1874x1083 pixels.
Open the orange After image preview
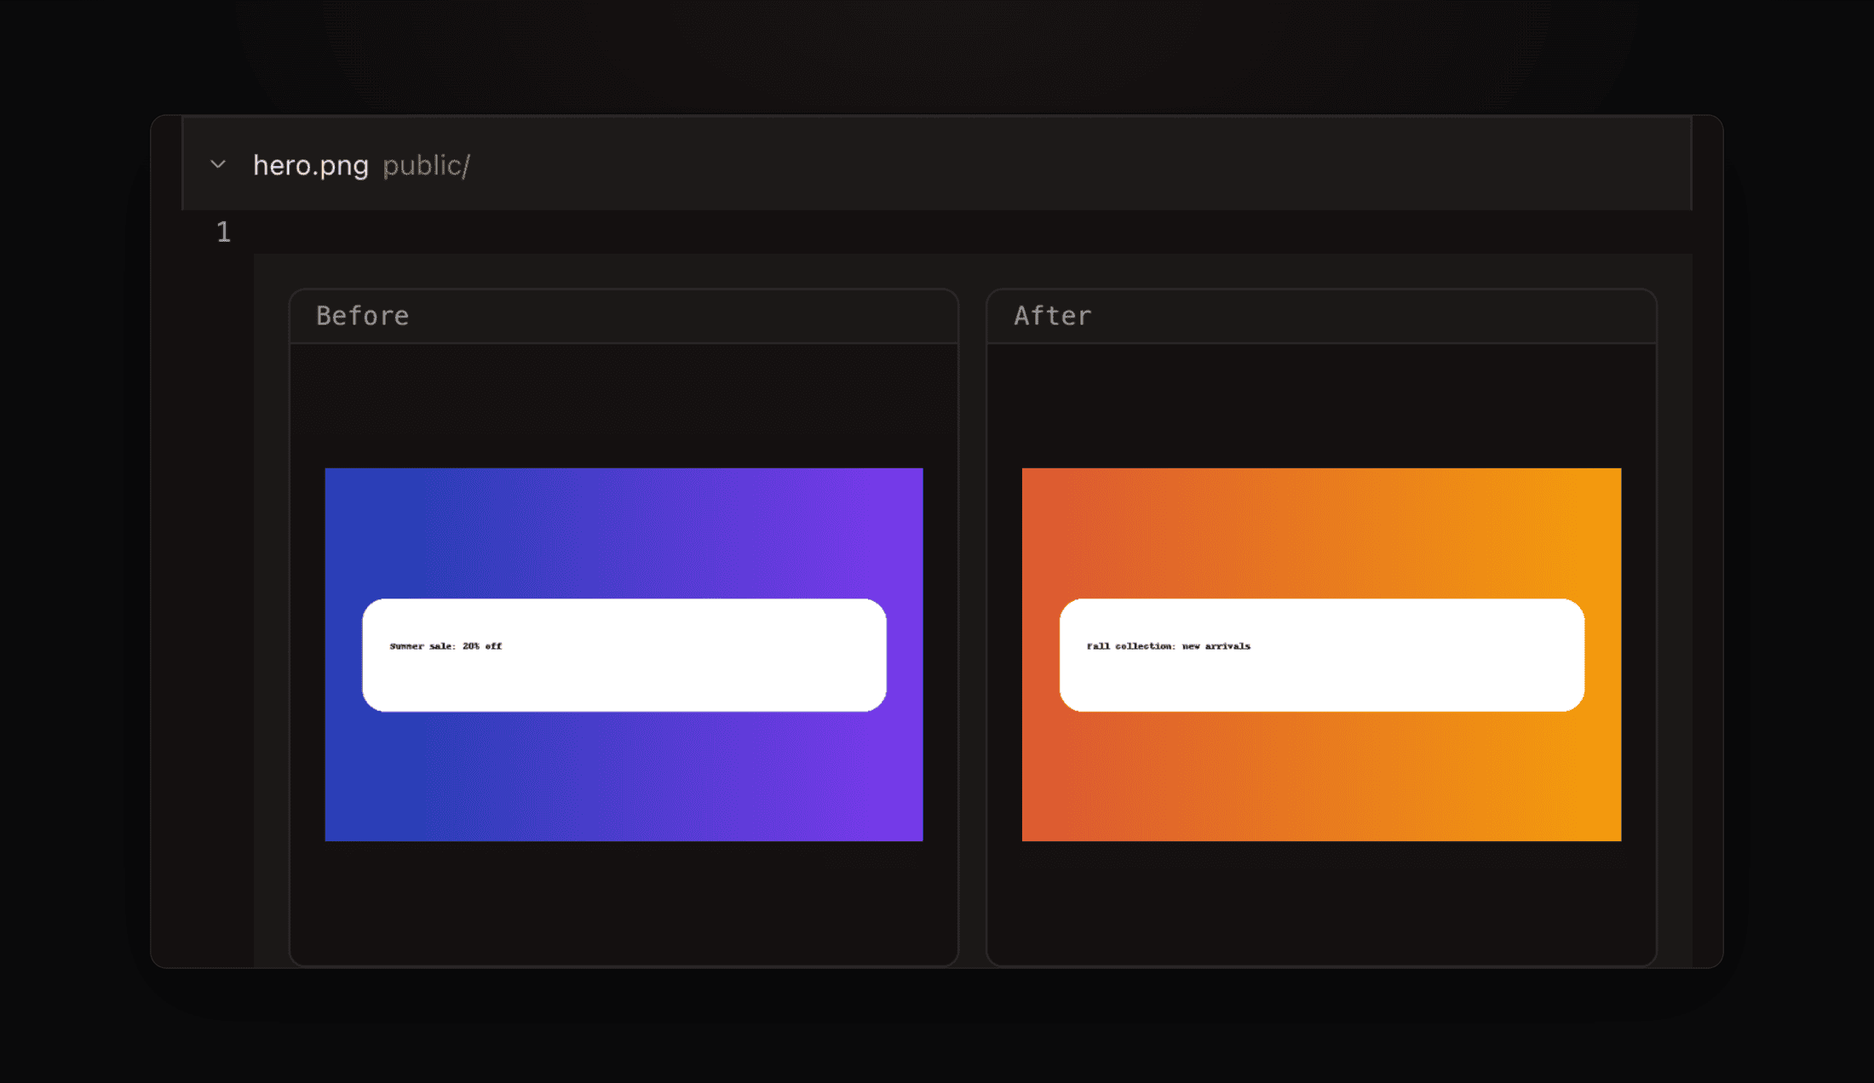pos(1321,654)
